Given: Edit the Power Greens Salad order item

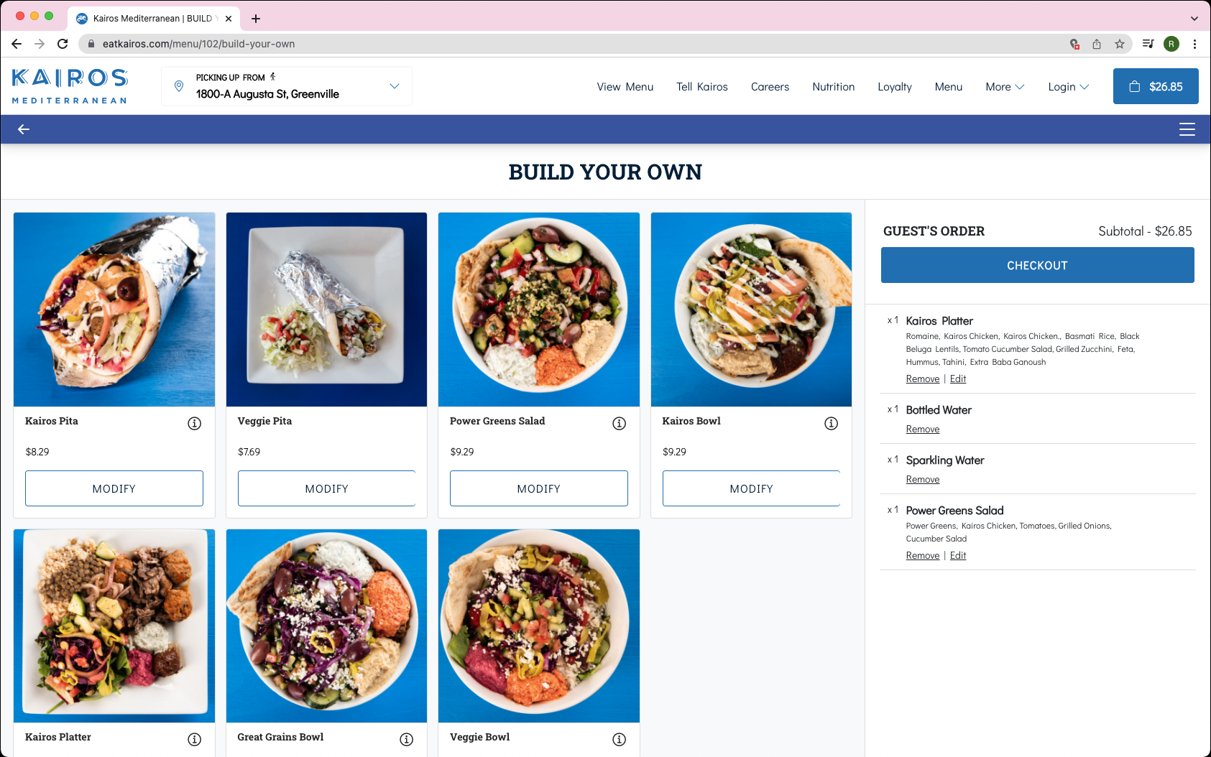Looking at the screenshot, I should tap(958, 555).
